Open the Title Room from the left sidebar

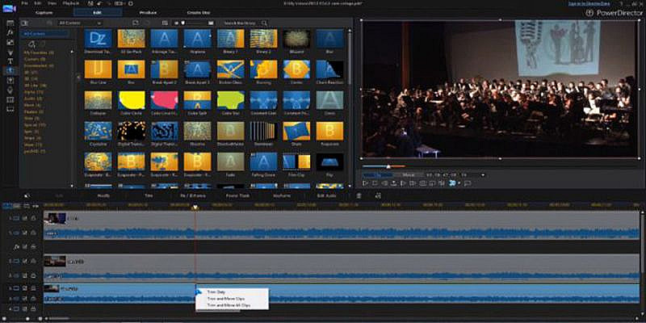point(10,61)
